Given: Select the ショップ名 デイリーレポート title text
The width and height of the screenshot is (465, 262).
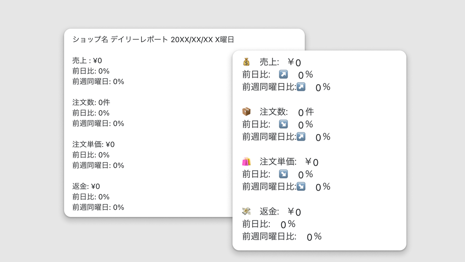Looking at the screenshot, I should [x=120, y=40].
